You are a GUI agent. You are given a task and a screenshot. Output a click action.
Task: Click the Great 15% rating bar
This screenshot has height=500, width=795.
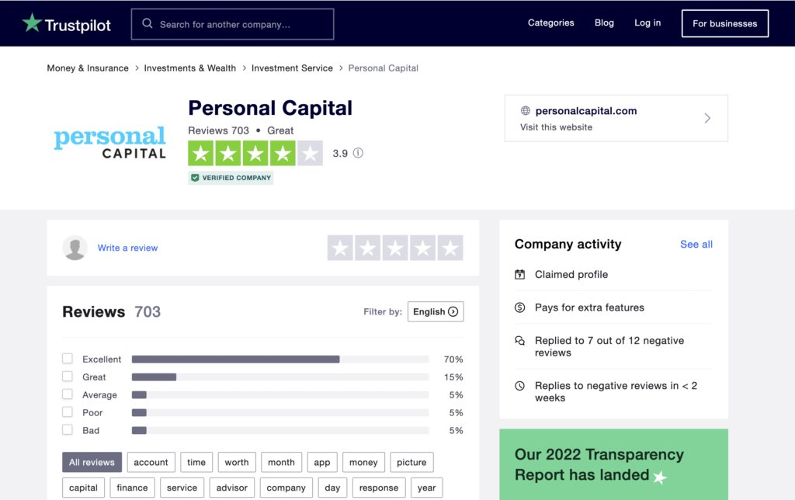coord(280,377)
